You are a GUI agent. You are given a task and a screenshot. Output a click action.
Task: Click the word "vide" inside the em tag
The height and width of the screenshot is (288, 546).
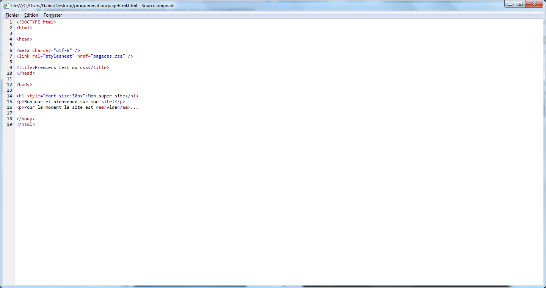coord(112,107)
